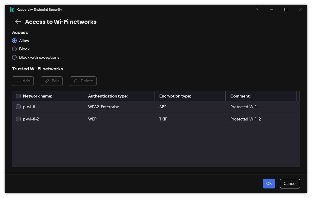Open help using the question mark icon
The width and height of the screenshot is (312, 198).
257,10
